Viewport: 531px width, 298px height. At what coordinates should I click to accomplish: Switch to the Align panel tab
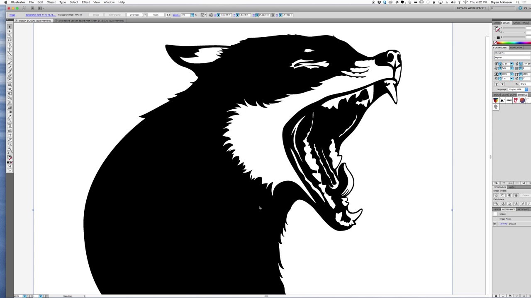pos(512,187)
